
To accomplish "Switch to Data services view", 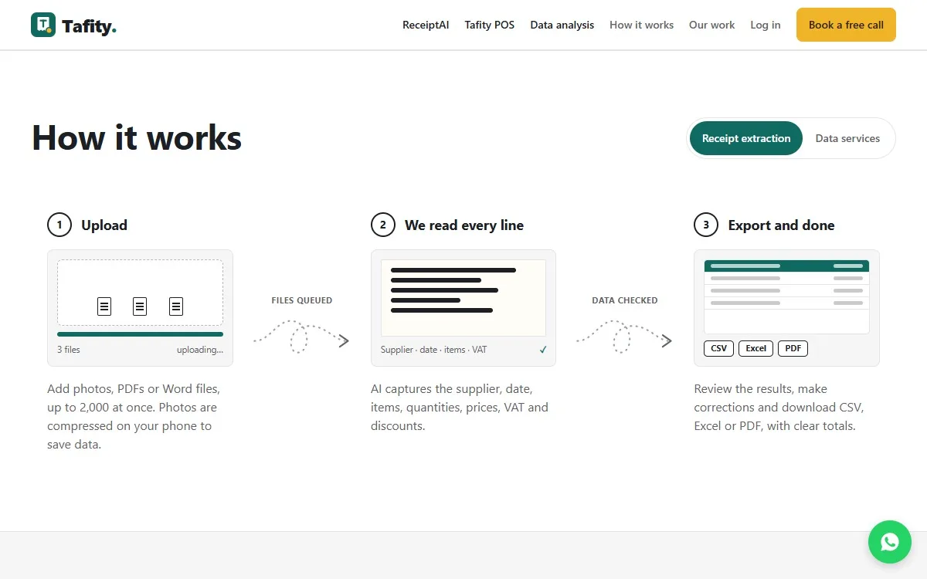I will 847,138.
